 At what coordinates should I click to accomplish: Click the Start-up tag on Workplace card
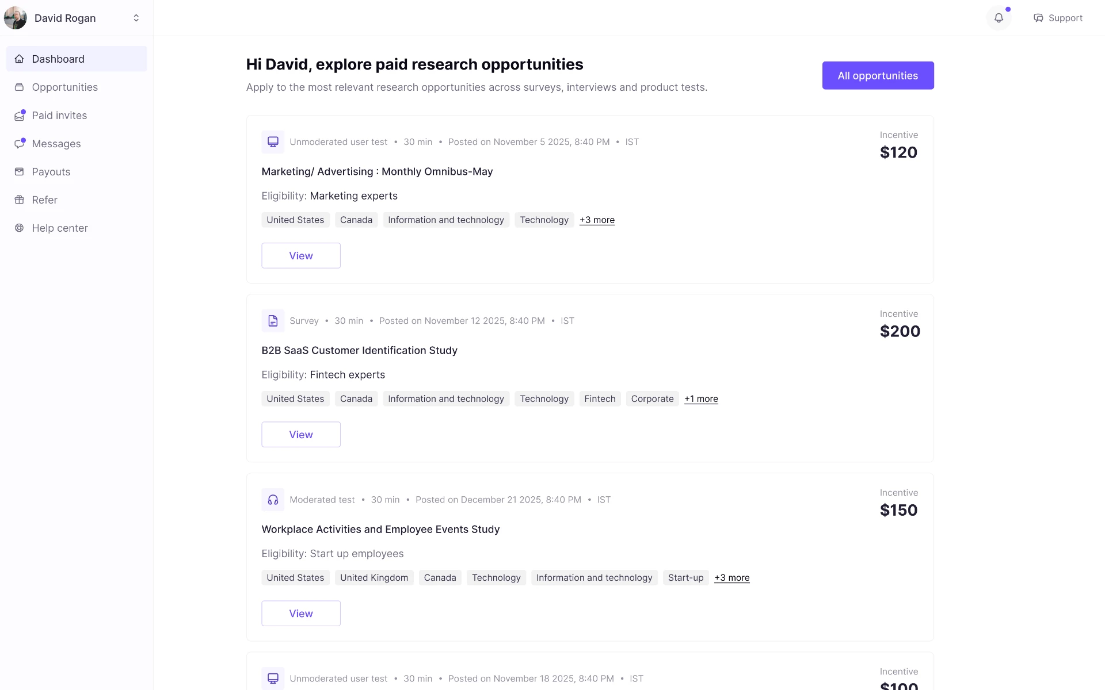click(685, 577)
